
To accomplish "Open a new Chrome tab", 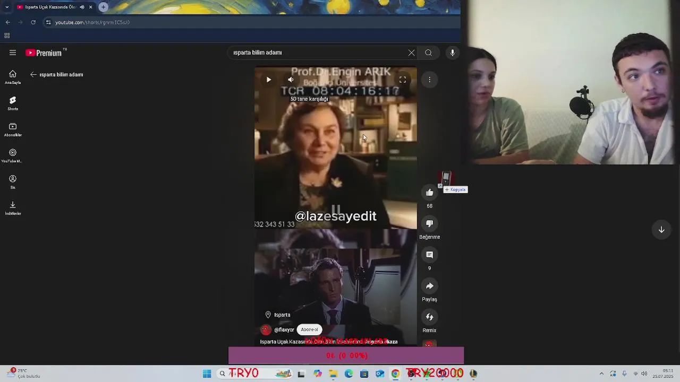I will [103, 7].
